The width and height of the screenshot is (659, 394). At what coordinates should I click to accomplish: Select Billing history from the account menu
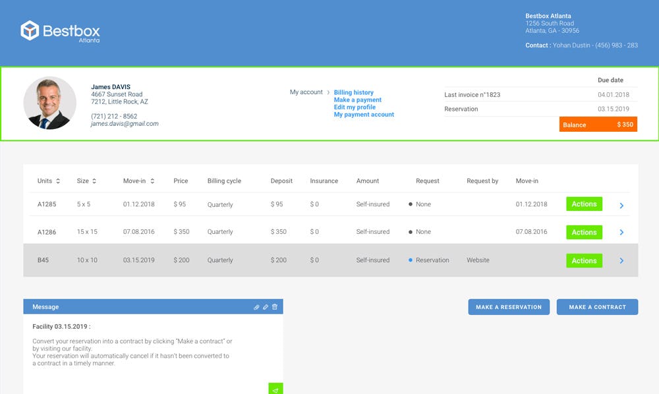coord(353,92)
